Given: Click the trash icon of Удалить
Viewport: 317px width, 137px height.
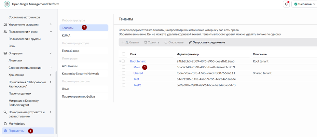Looking at the screenshot, I should pyautogui.click(x=145, y=42).
